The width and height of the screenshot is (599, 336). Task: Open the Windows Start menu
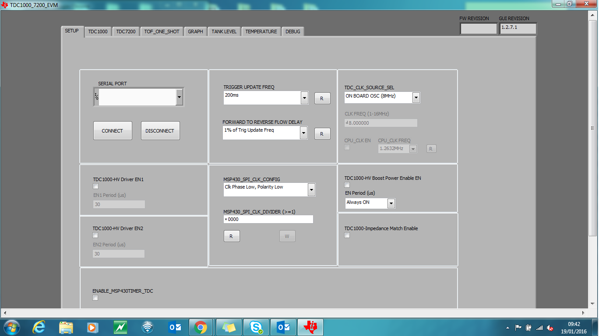11,327
